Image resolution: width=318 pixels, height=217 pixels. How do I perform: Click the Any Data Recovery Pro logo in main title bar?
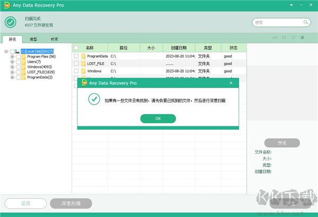[7, 5]
